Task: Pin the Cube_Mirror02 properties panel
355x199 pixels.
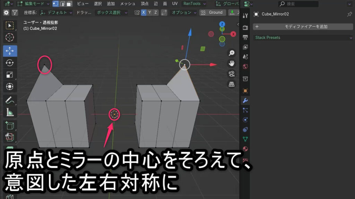Action: 349,14
